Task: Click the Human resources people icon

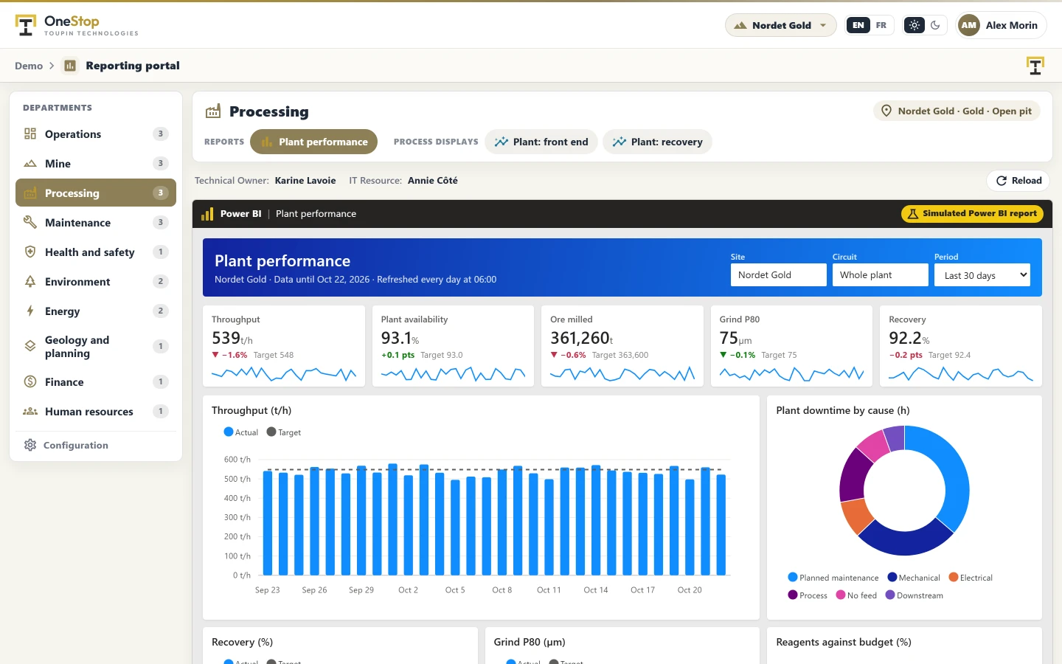Action: tap(30, 411)
